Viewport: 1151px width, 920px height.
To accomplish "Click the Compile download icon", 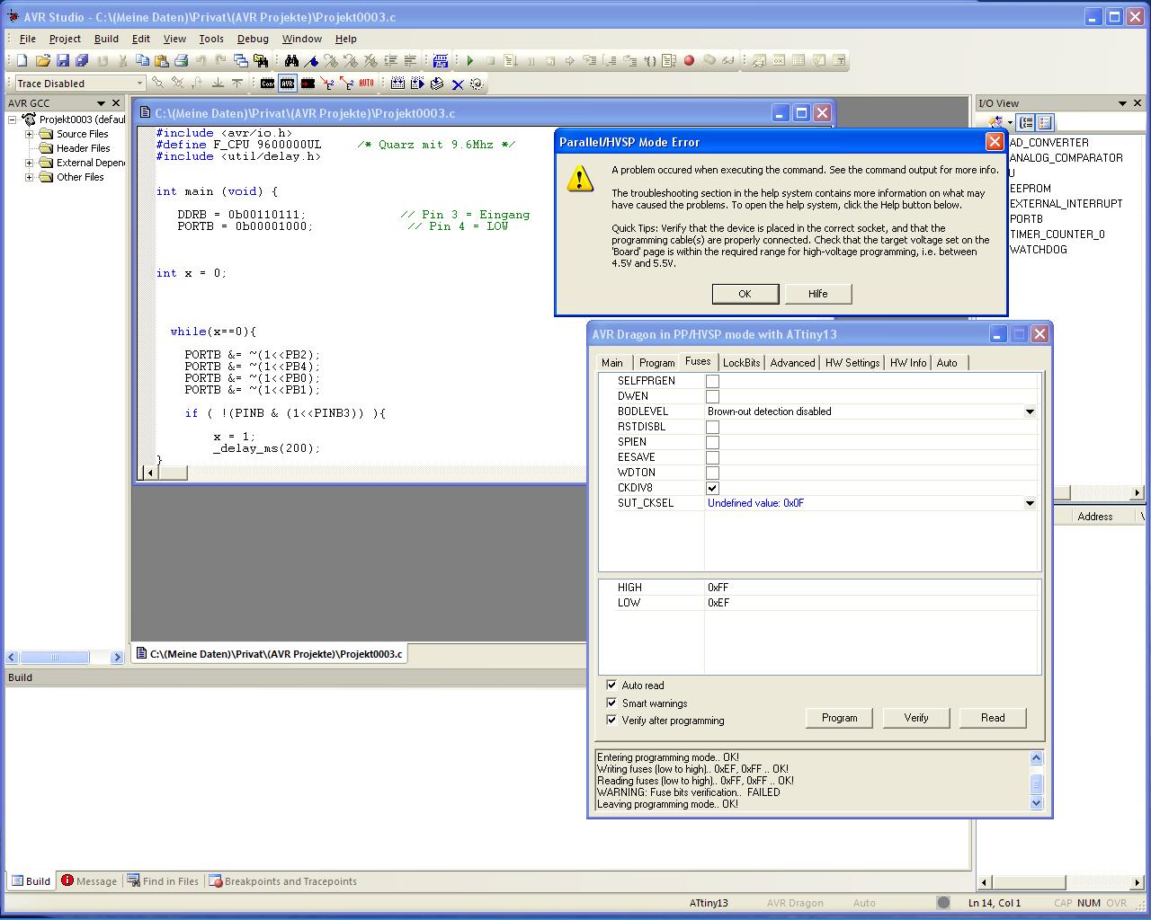I will coord(437,84).
